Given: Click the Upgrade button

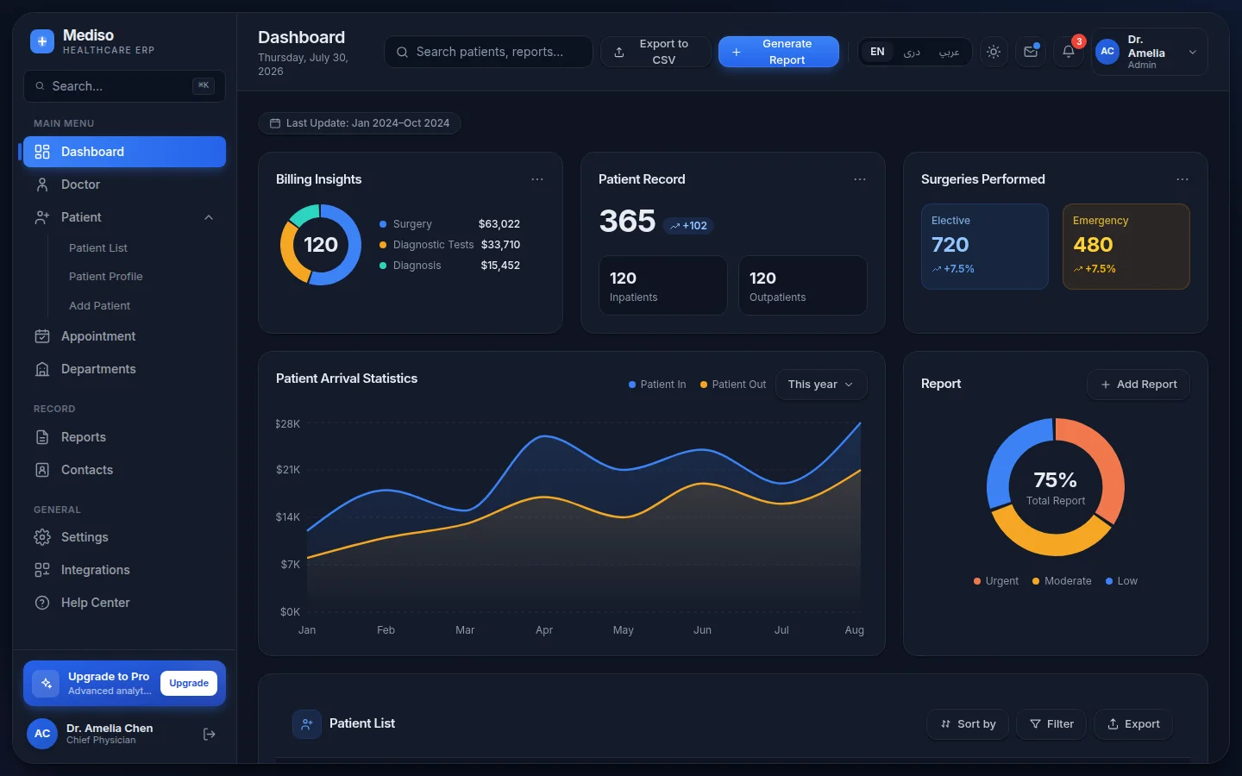Looking at the screenshot, I should [x=189, y=683].
